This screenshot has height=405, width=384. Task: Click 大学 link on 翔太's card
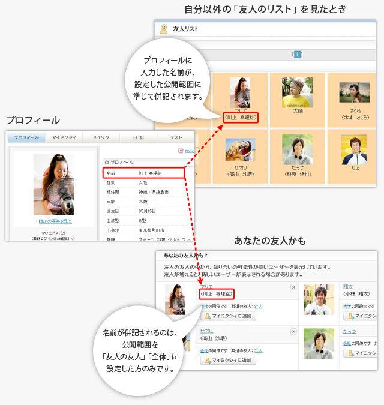click(x=347, y=307)
